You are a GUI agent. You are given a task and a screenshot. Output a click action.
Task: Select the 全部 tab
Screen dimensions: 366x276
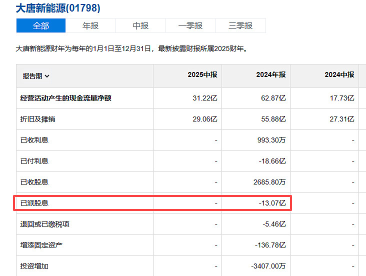pos(41,25)
